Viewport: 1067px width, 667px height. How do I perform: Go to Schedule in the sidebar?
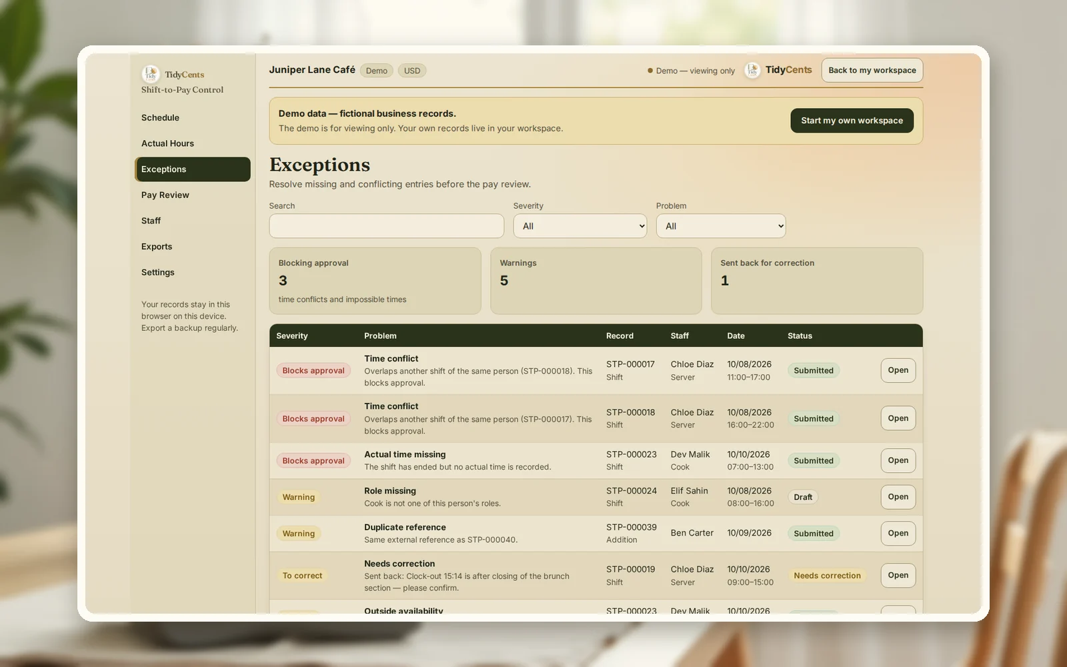point(192,117)
